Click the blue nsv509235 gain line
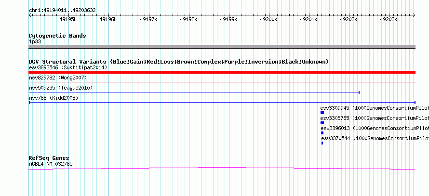Viewport: 429px width, 196px height. point(194,92)
